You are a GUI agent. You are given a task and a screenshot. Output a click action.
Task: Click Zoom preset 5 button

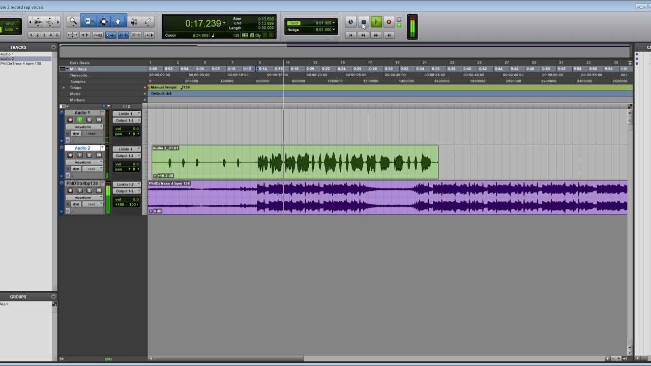(57, 35)
